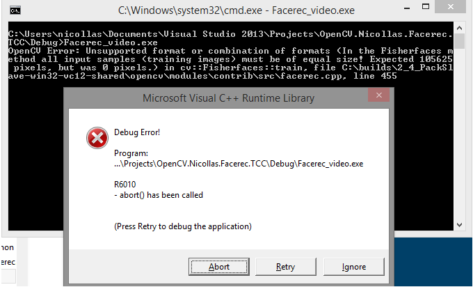
Task: Click the console vertical scrollbar thumb
Action: point(459,41)
